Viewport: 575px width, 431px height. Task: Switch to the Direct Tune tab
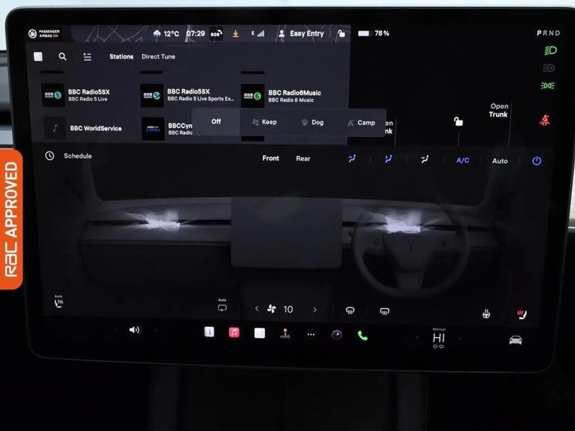(158, 57)
